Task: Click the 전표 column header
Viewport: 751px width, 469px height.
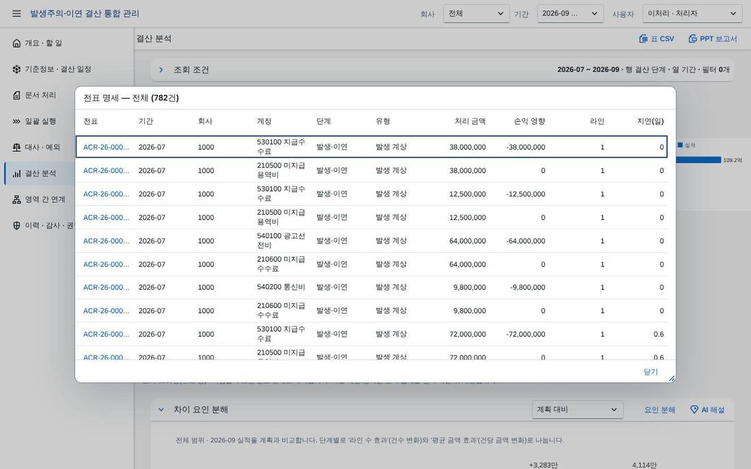Action: (91, 121)
